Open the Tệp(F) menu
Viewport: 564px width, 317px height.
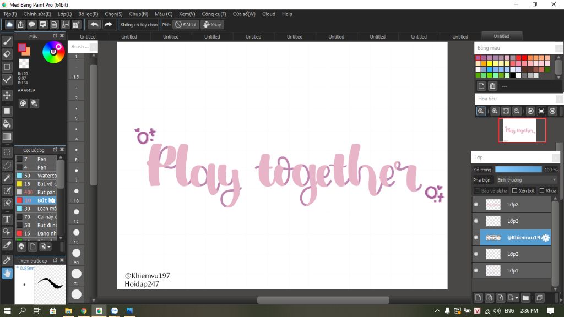[10, 14]
